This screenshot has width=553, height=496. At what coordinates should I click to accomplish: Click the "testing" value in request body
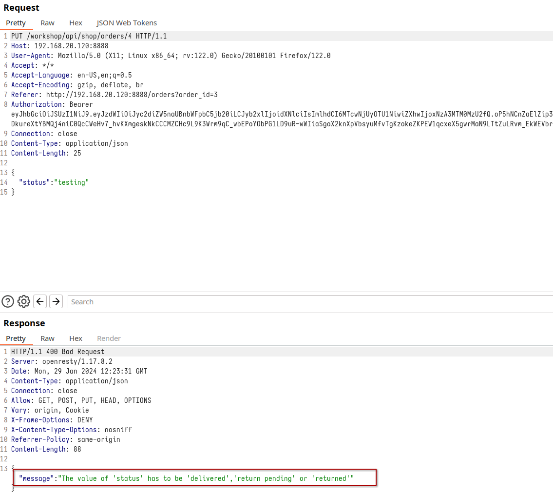[71, 182]
